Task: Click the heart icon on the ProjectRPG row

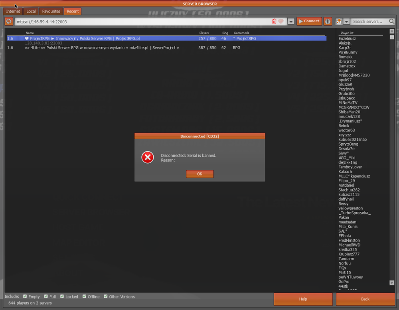Action: click(x=27, y=38)
